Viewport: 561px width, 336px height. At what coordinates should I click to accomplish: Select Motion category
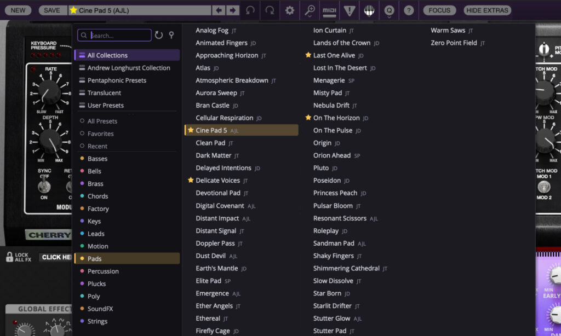tap(98, 246)
